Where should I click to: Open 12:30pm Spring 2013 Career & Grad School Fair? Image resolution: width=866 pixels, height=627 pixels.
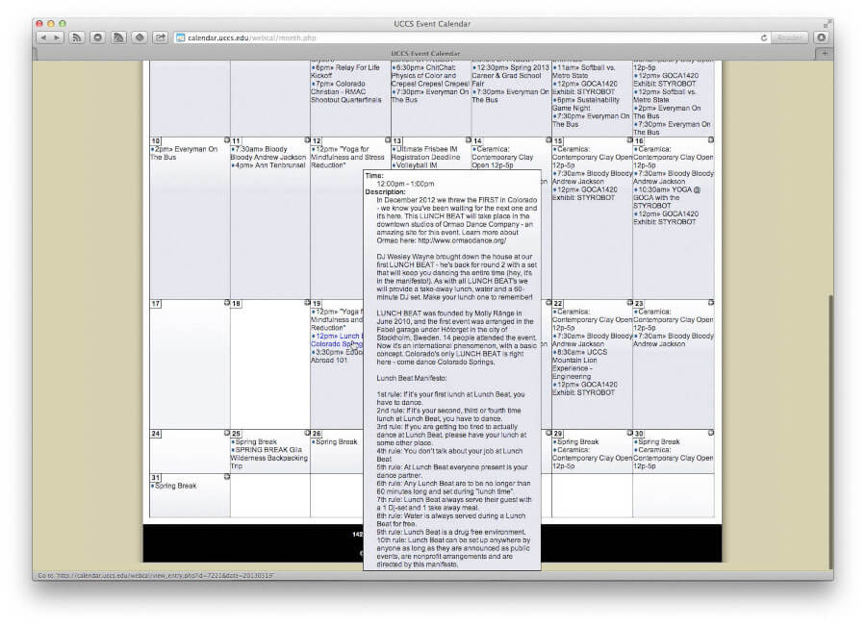[x=511, y=76]
